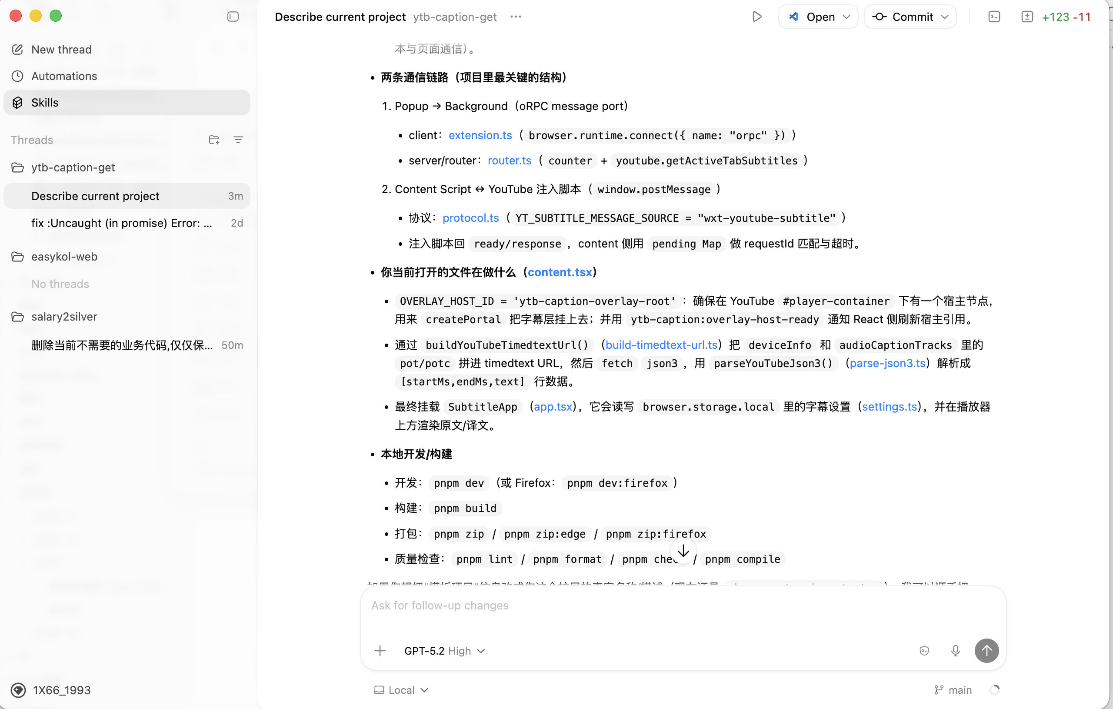Open the extension.ts link
The height and width of the screenshot is (709, 1113).
click(x=480, y=135)
